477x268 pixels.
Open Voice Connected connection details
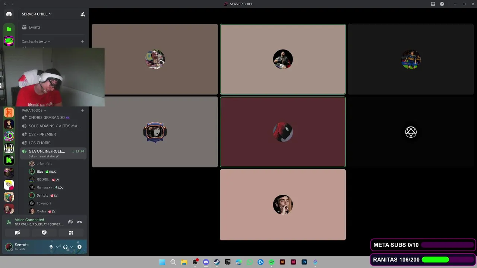[x=29, y=220]
